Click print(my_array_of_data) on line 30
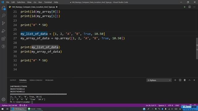 pos(41,51)
